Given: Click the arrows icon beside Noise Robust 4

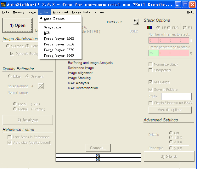Looking at the screenshot, I should point(41,86).
